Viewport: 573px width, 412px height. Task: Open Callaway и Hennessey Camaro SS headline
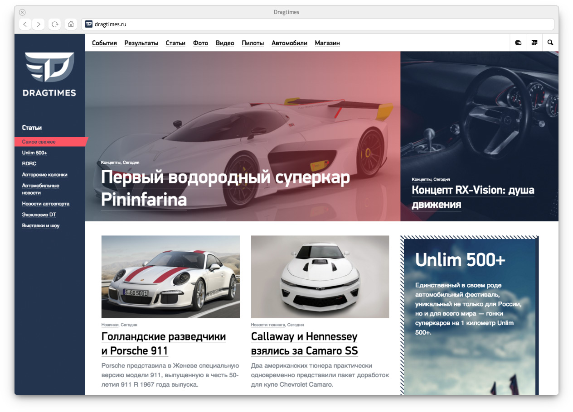[x=304, y=343]
